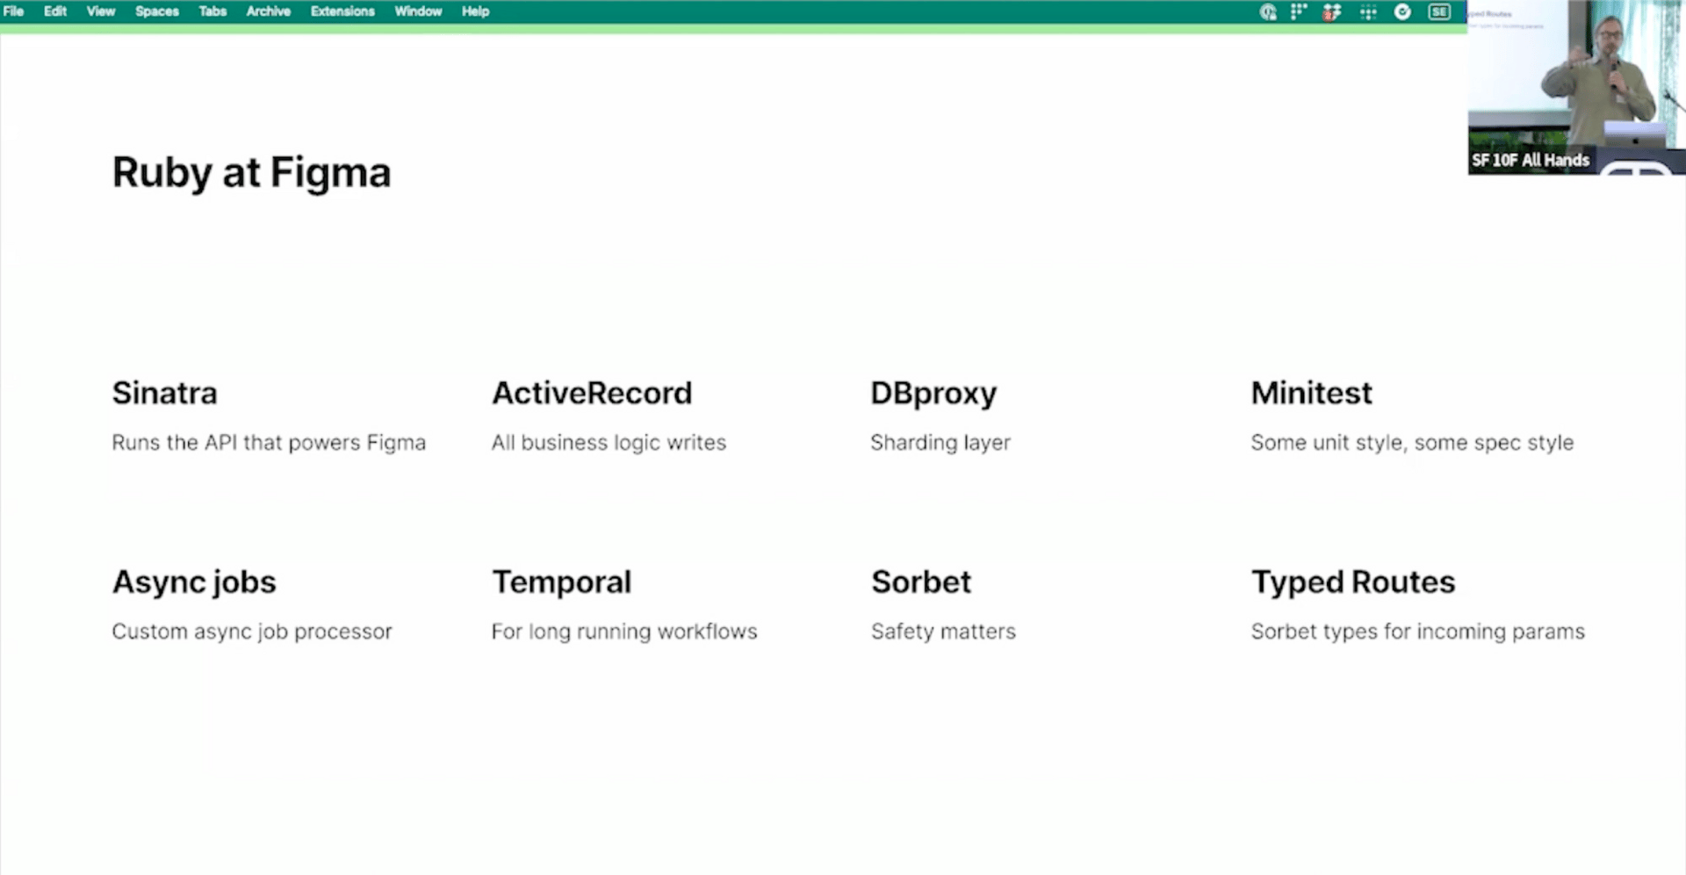Click the Async jobs heading
1686x875 pixels.
point(194,582)
